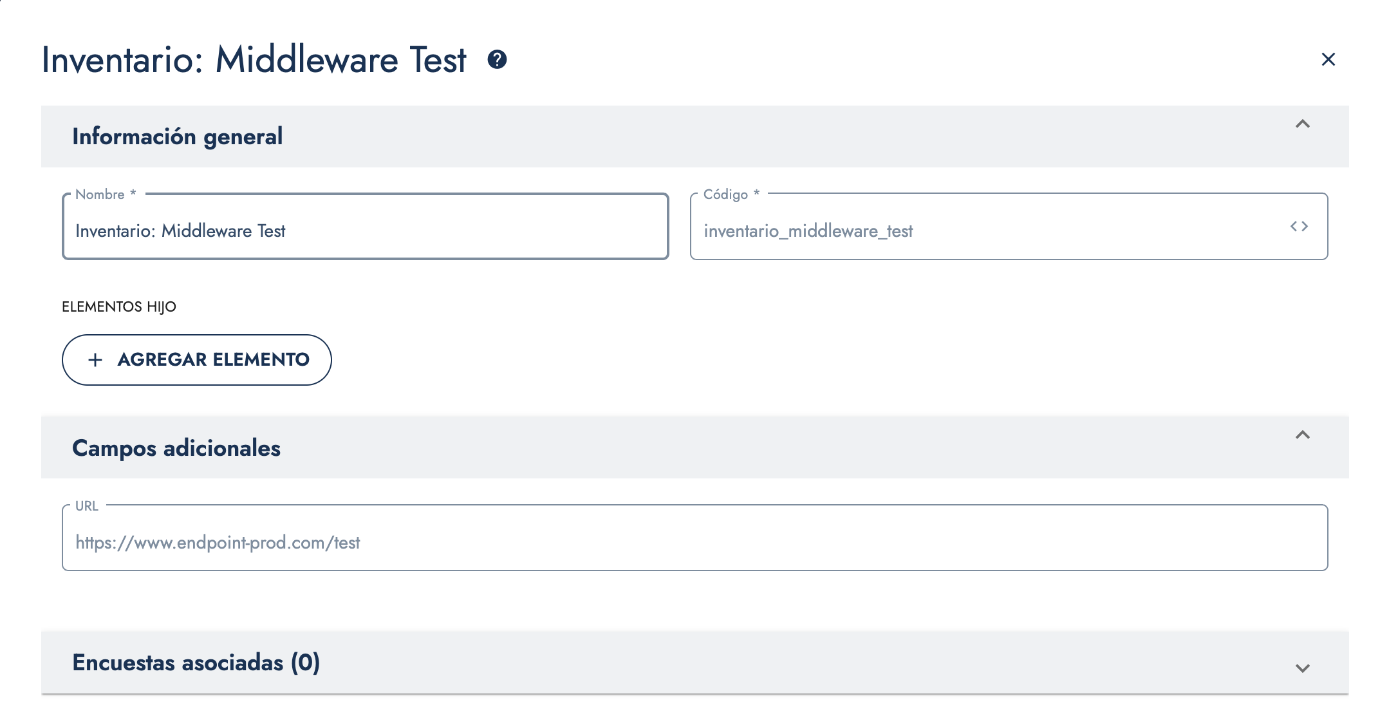Focus the Nombre input field
The height and width of the screenshot is (716, 1389).
(364, 231)
